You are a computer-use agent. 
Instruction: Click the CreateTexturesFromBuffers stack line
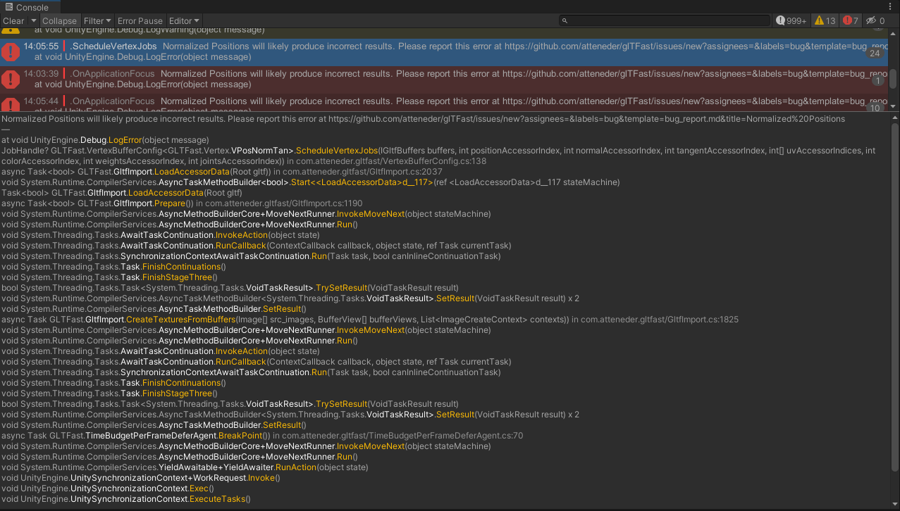pyautogui.click(x=370, y=320)
